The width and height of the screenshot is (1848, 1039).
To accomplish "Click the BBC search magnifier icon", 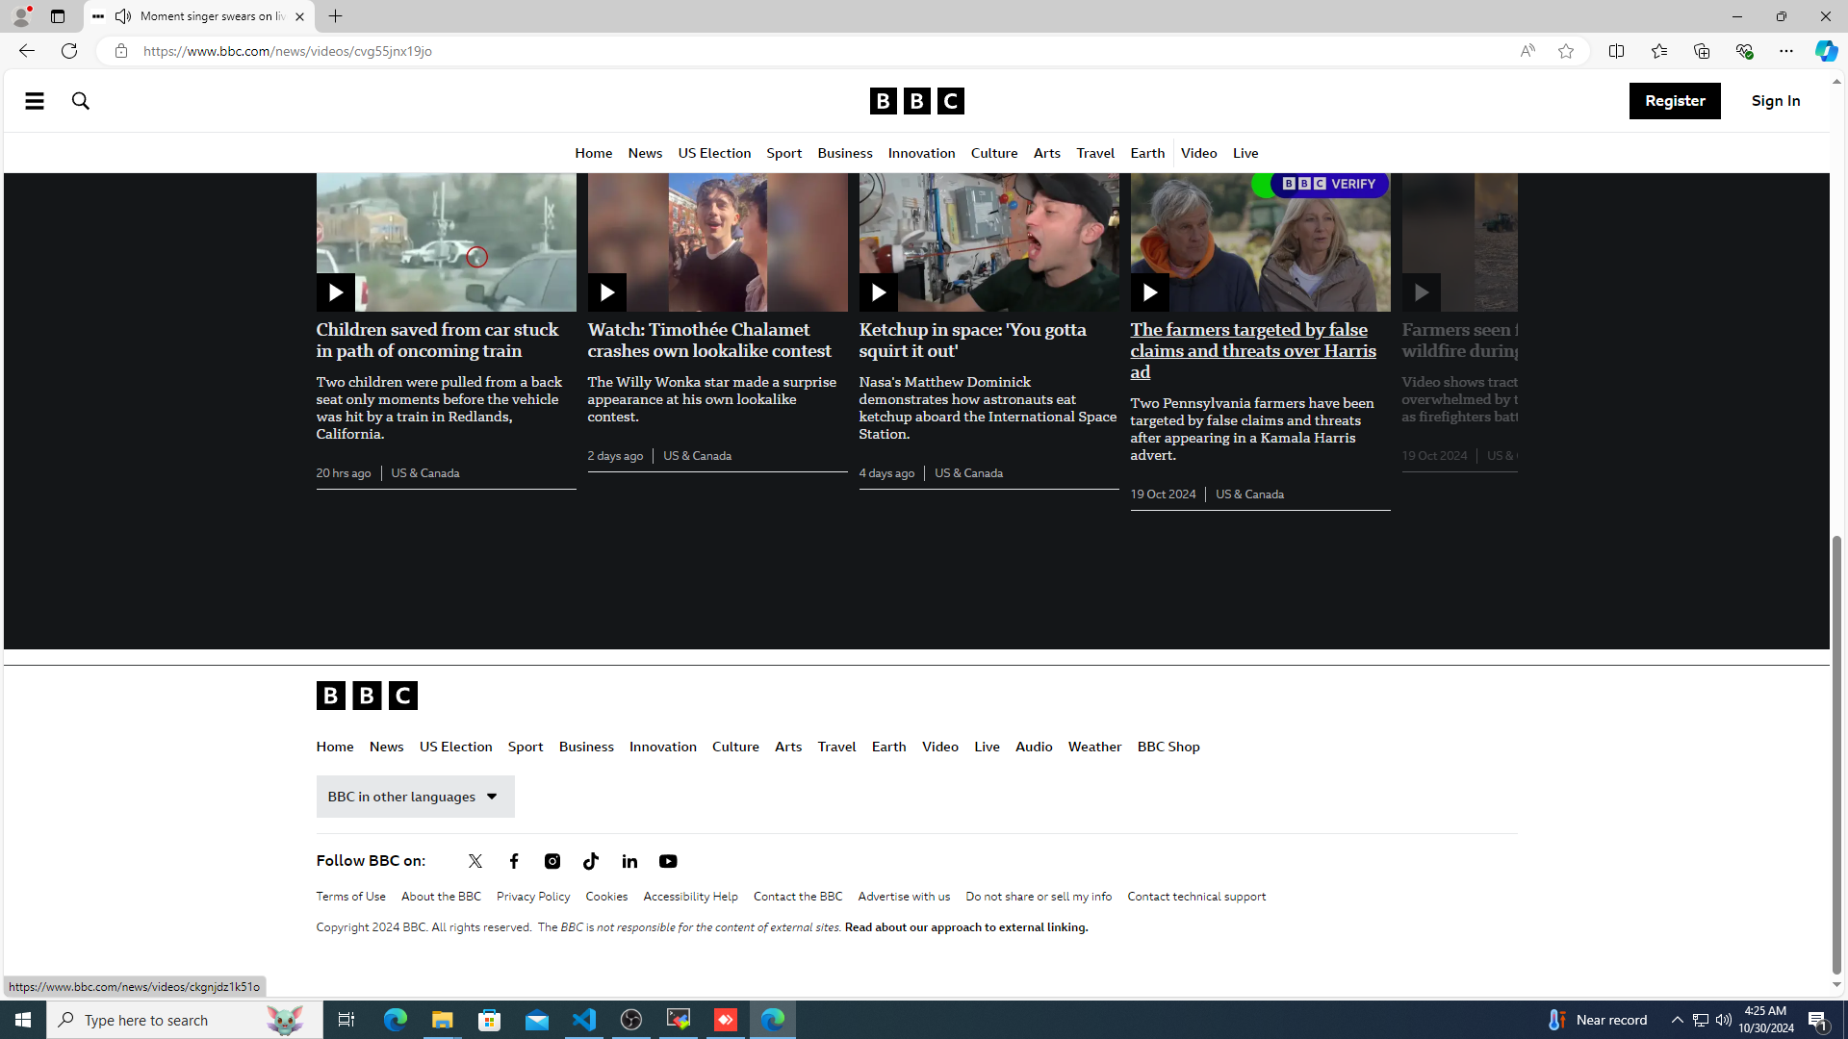I will coord(81,101).
